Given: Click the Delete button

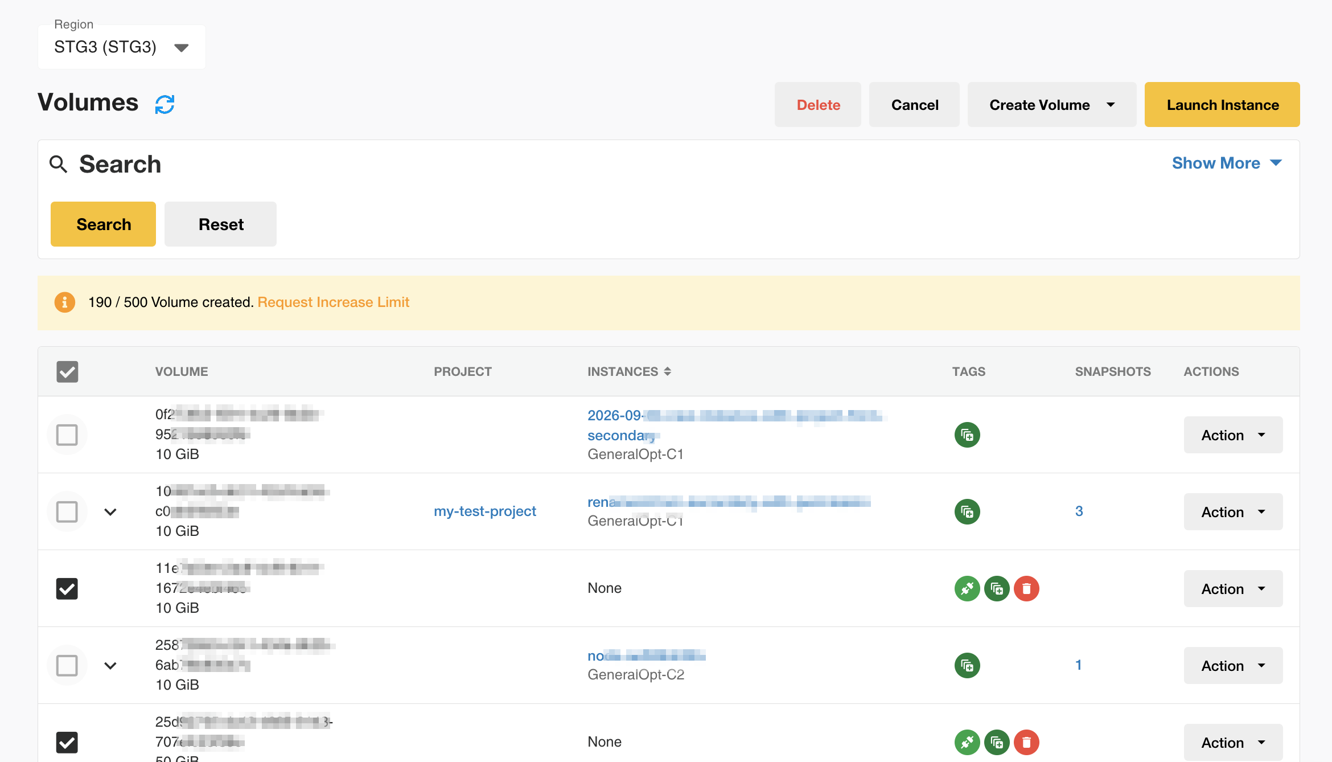Looking at the screenshot, I should click(818, 105).
